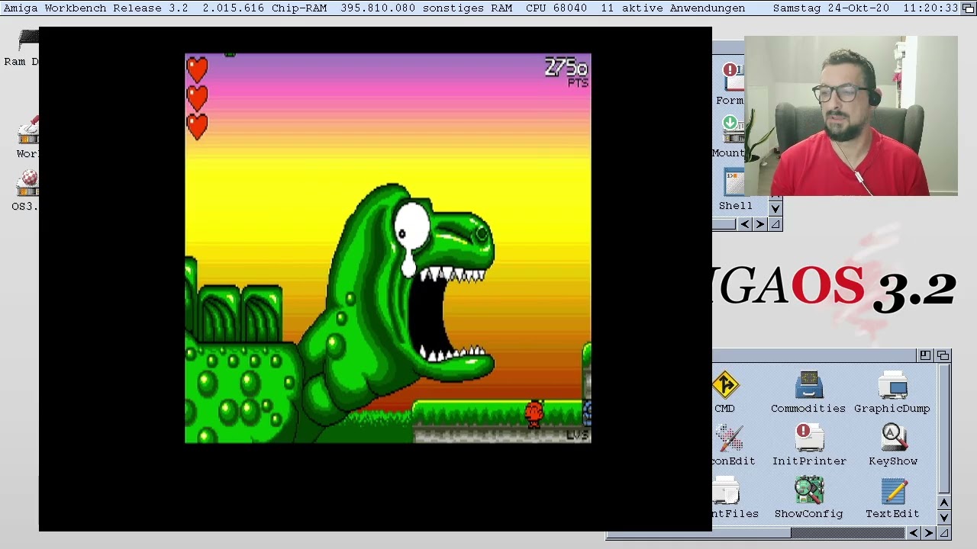Click the down arrow in the Shell window scrollbar

pyautogui.click(x=775, y=208)
